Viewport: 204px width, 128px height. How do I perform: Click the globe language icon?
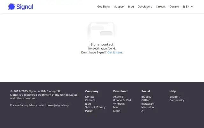(184, 7)
